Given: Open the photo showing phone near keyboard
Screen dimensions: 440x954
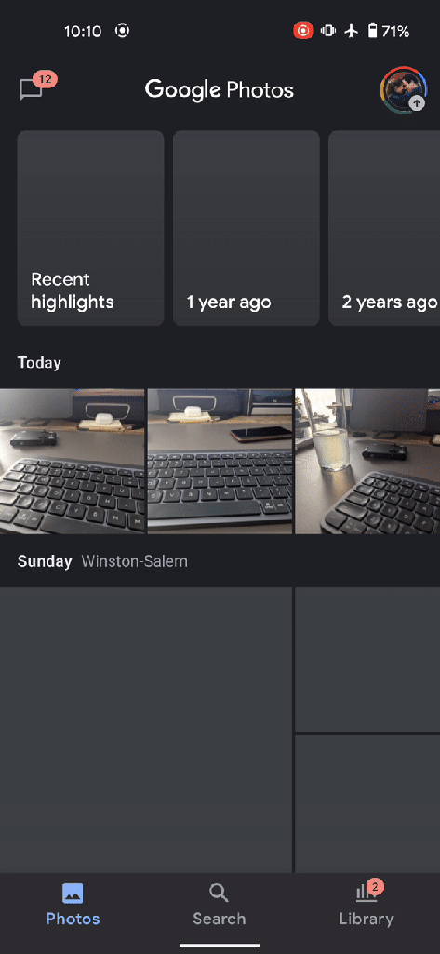Looking at the screenshot, I should click(x=220, y=462).
